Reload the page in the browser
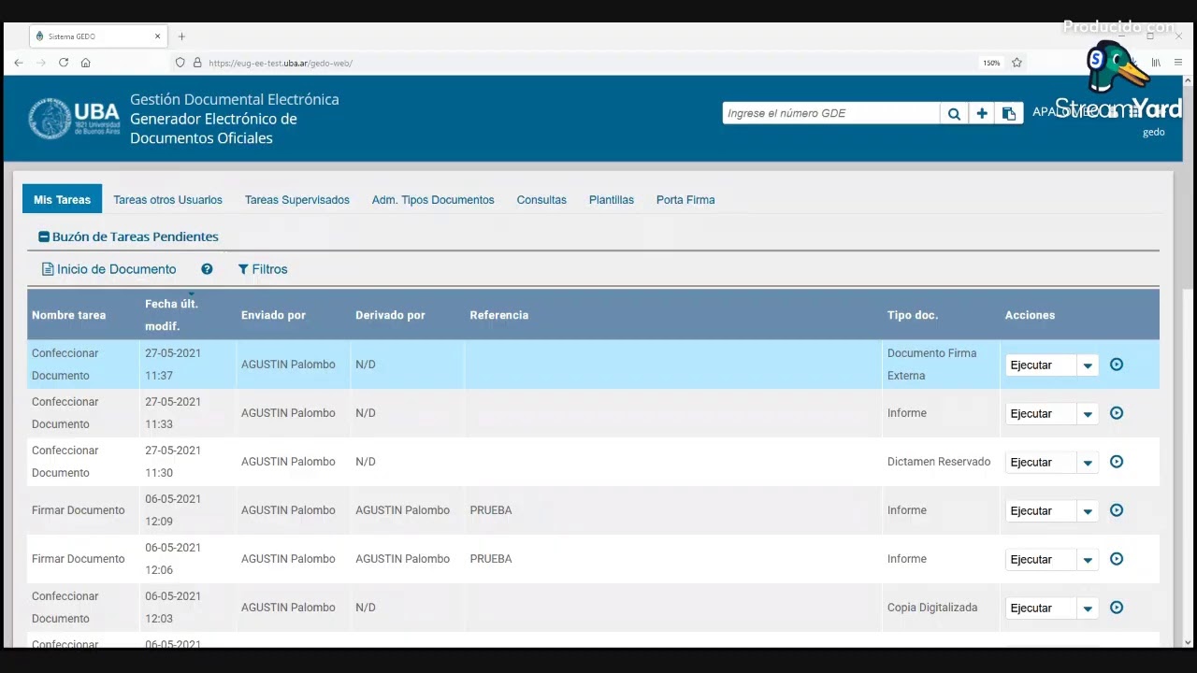The height and width of the screenshot is (673, 1197). (64, 63)
